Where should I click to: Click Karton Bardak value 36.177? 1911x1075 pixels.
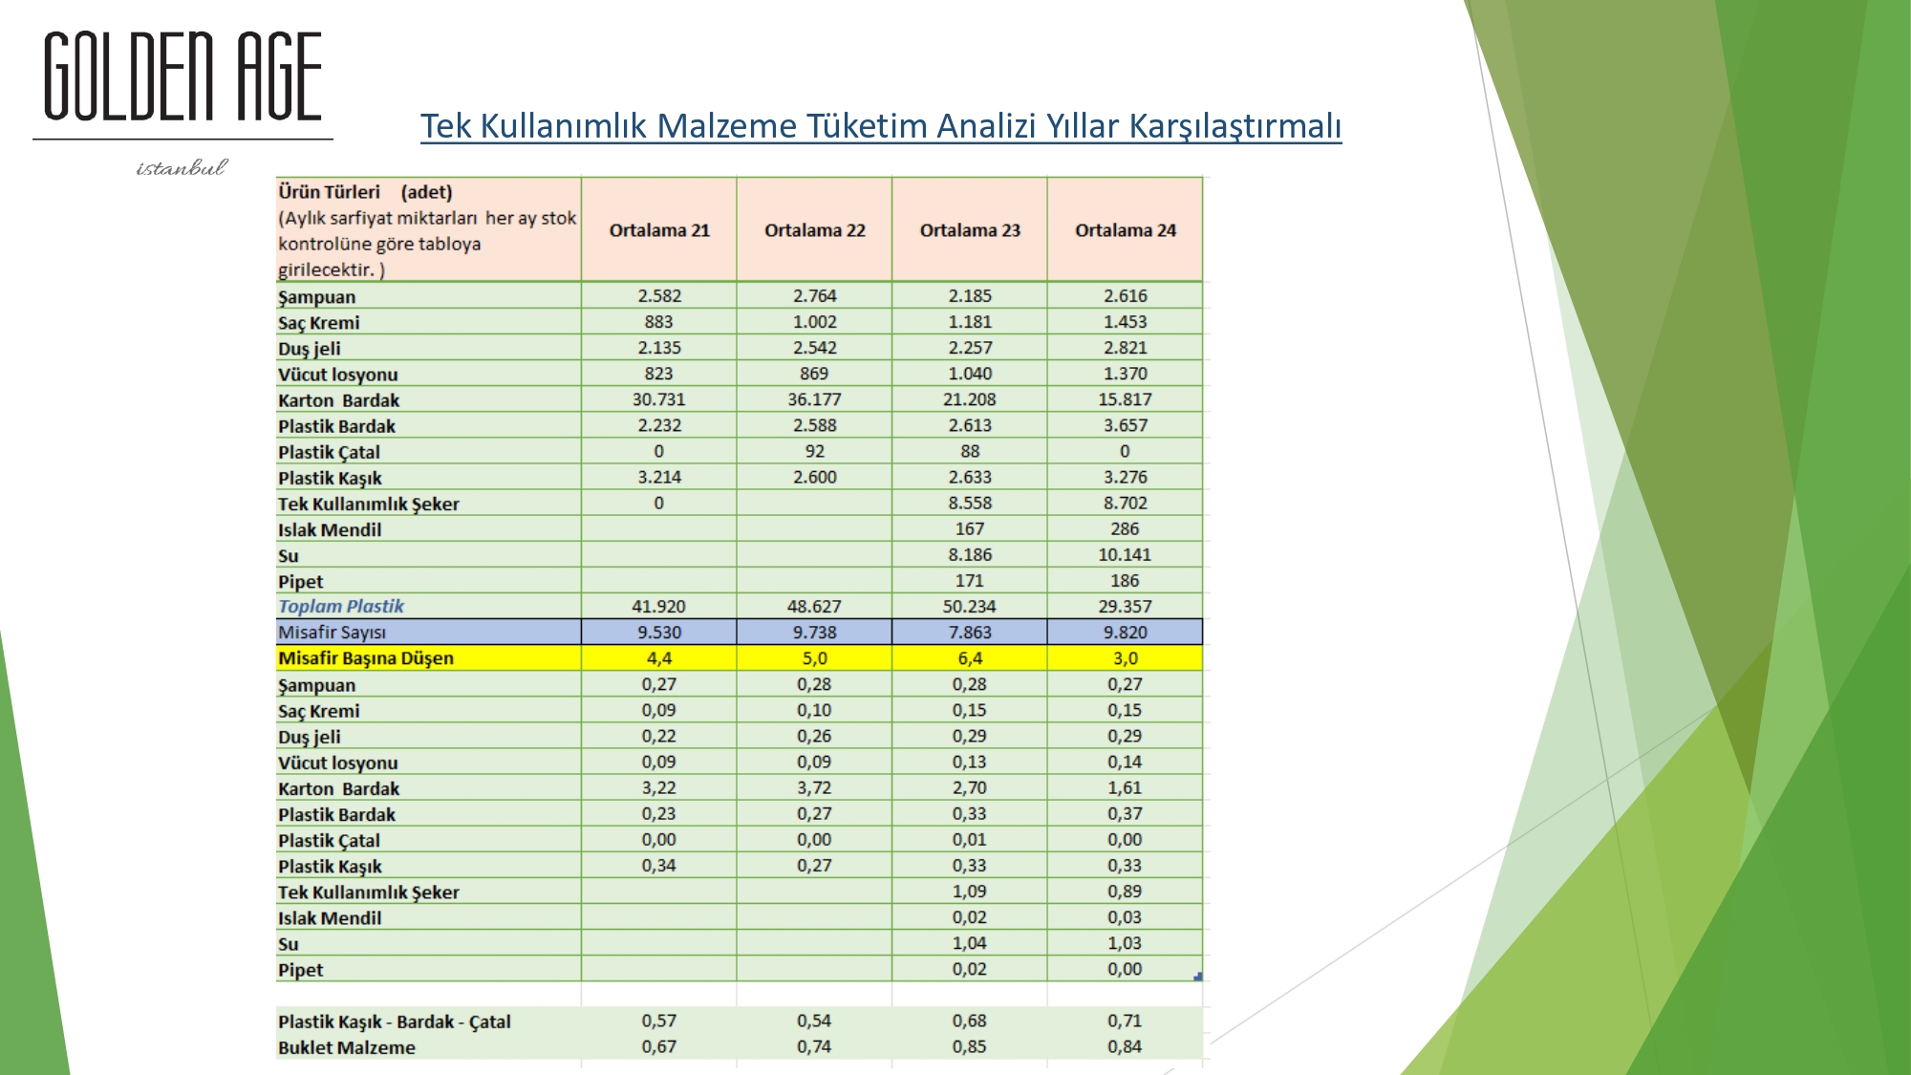(814, 398)
